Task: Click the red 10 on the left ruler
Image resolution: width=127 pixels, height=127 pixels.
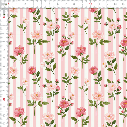Action: point(4,99)
